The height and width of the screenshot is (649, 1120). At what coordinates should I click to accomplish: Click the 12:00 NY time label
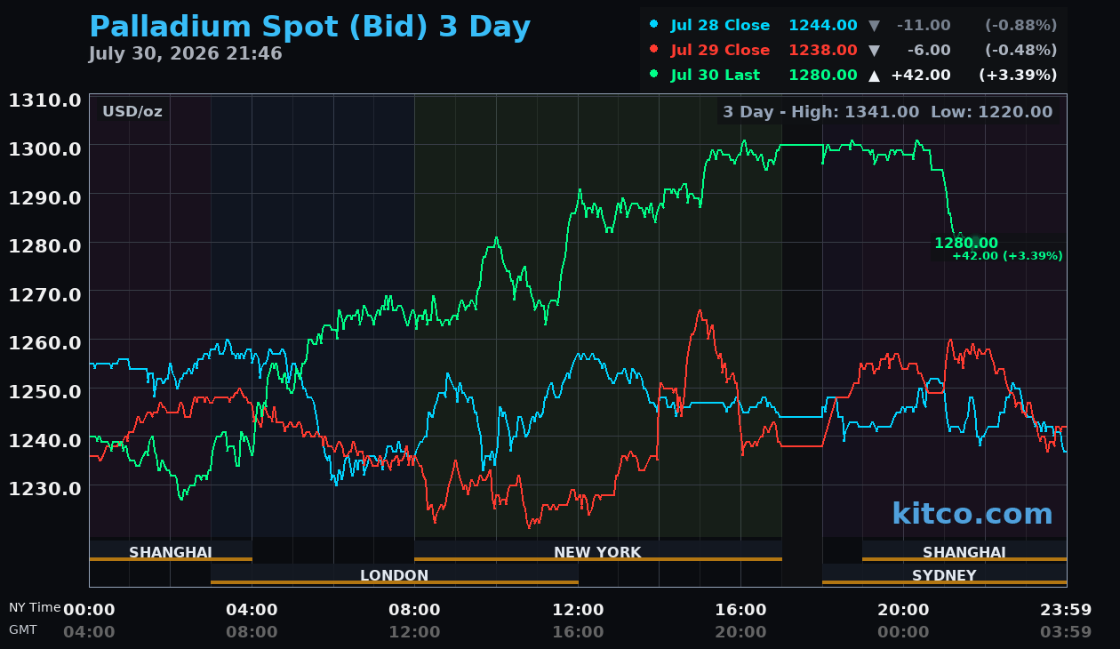pos(578,610)
